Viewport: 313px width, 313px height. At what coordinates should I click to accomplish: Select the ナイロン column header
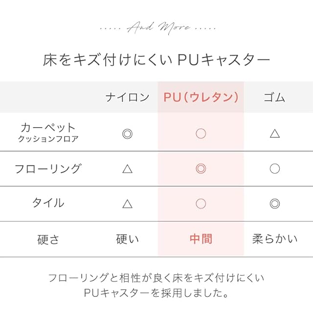click(x=127, y=97)
